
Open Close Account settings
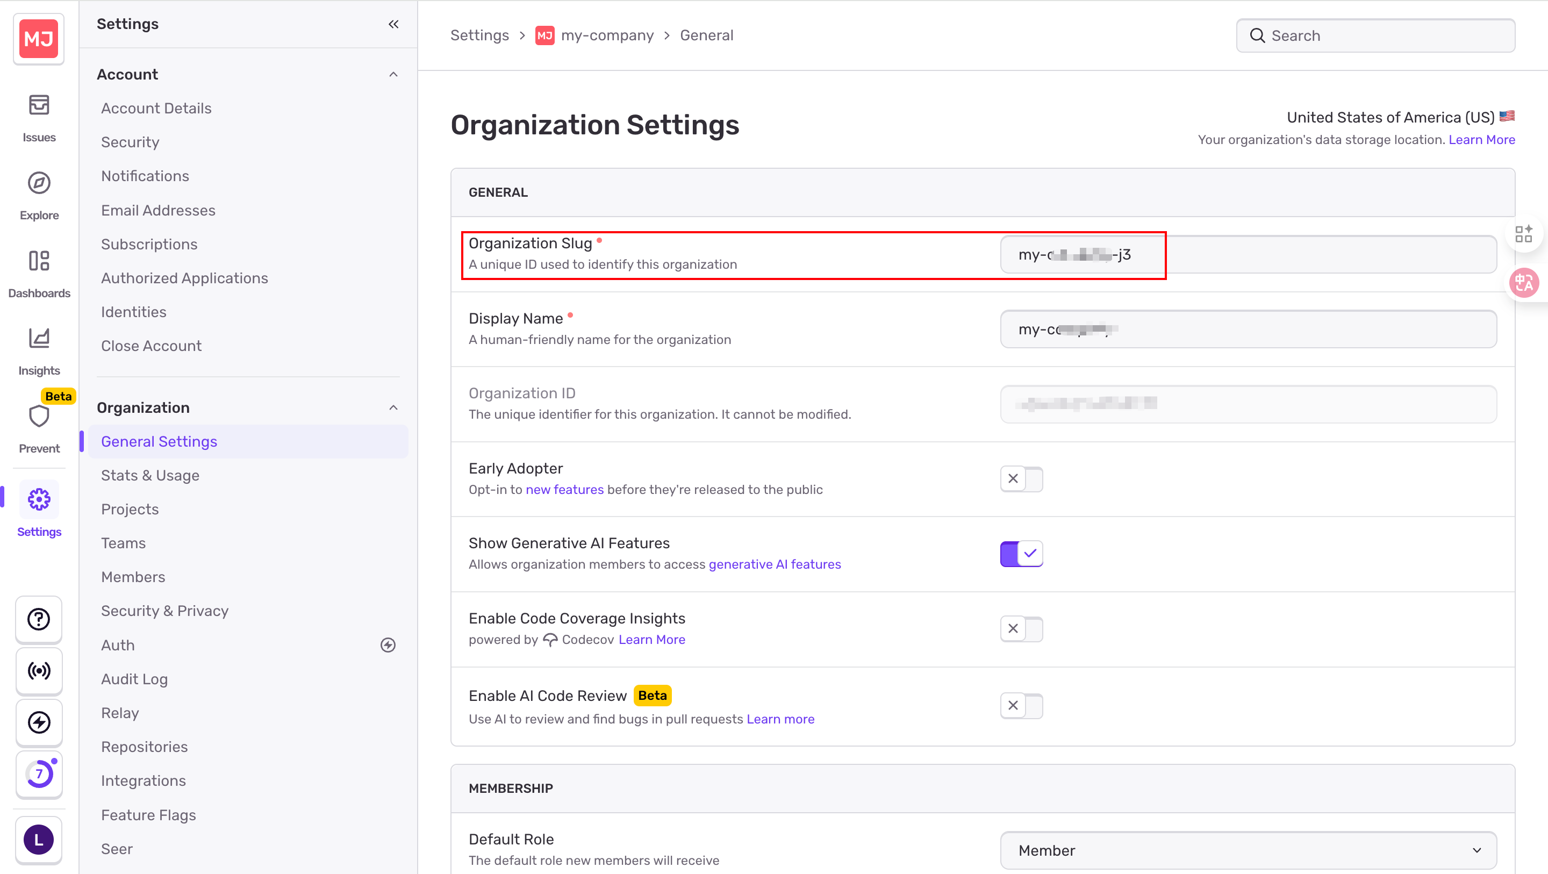(152, 346)
